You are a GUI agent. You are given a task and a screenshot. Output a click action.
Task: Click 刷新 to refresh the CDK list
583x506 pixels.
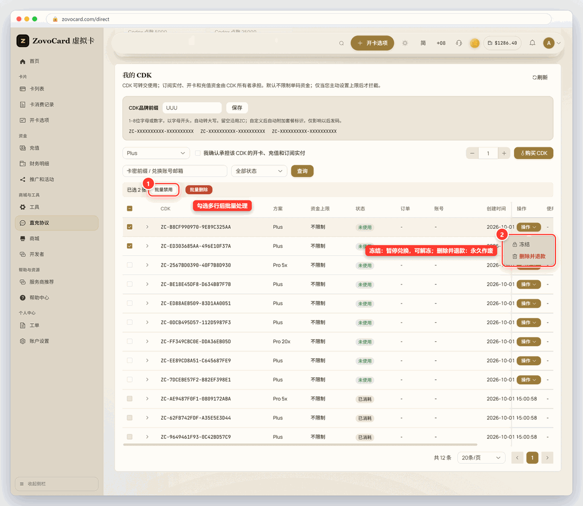540,77
